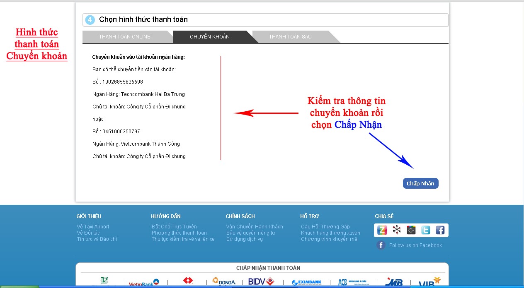This screenshot has width=524, height=288.
Task: Open the Về Taxi Airport link
Action: pos(93,227)
